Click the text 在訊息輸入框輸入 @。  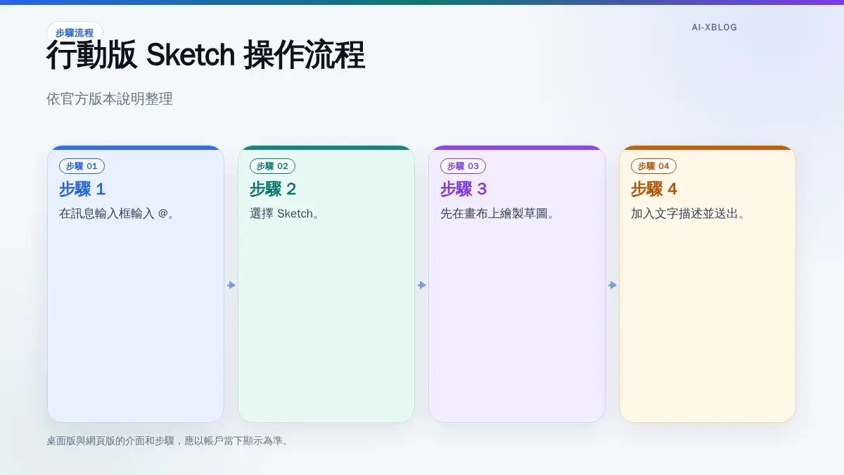pos(117,214)
